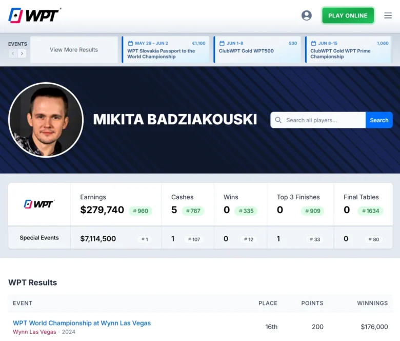Click the #787 cashes rank badge
This screenshot has width=400, height=341.
(x=193, y=211)
